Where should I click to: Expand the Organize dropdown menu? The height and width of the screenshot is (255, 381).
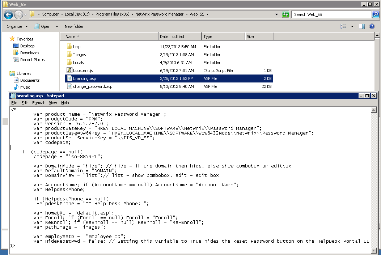pyautogui.click(x=17, y=26)
